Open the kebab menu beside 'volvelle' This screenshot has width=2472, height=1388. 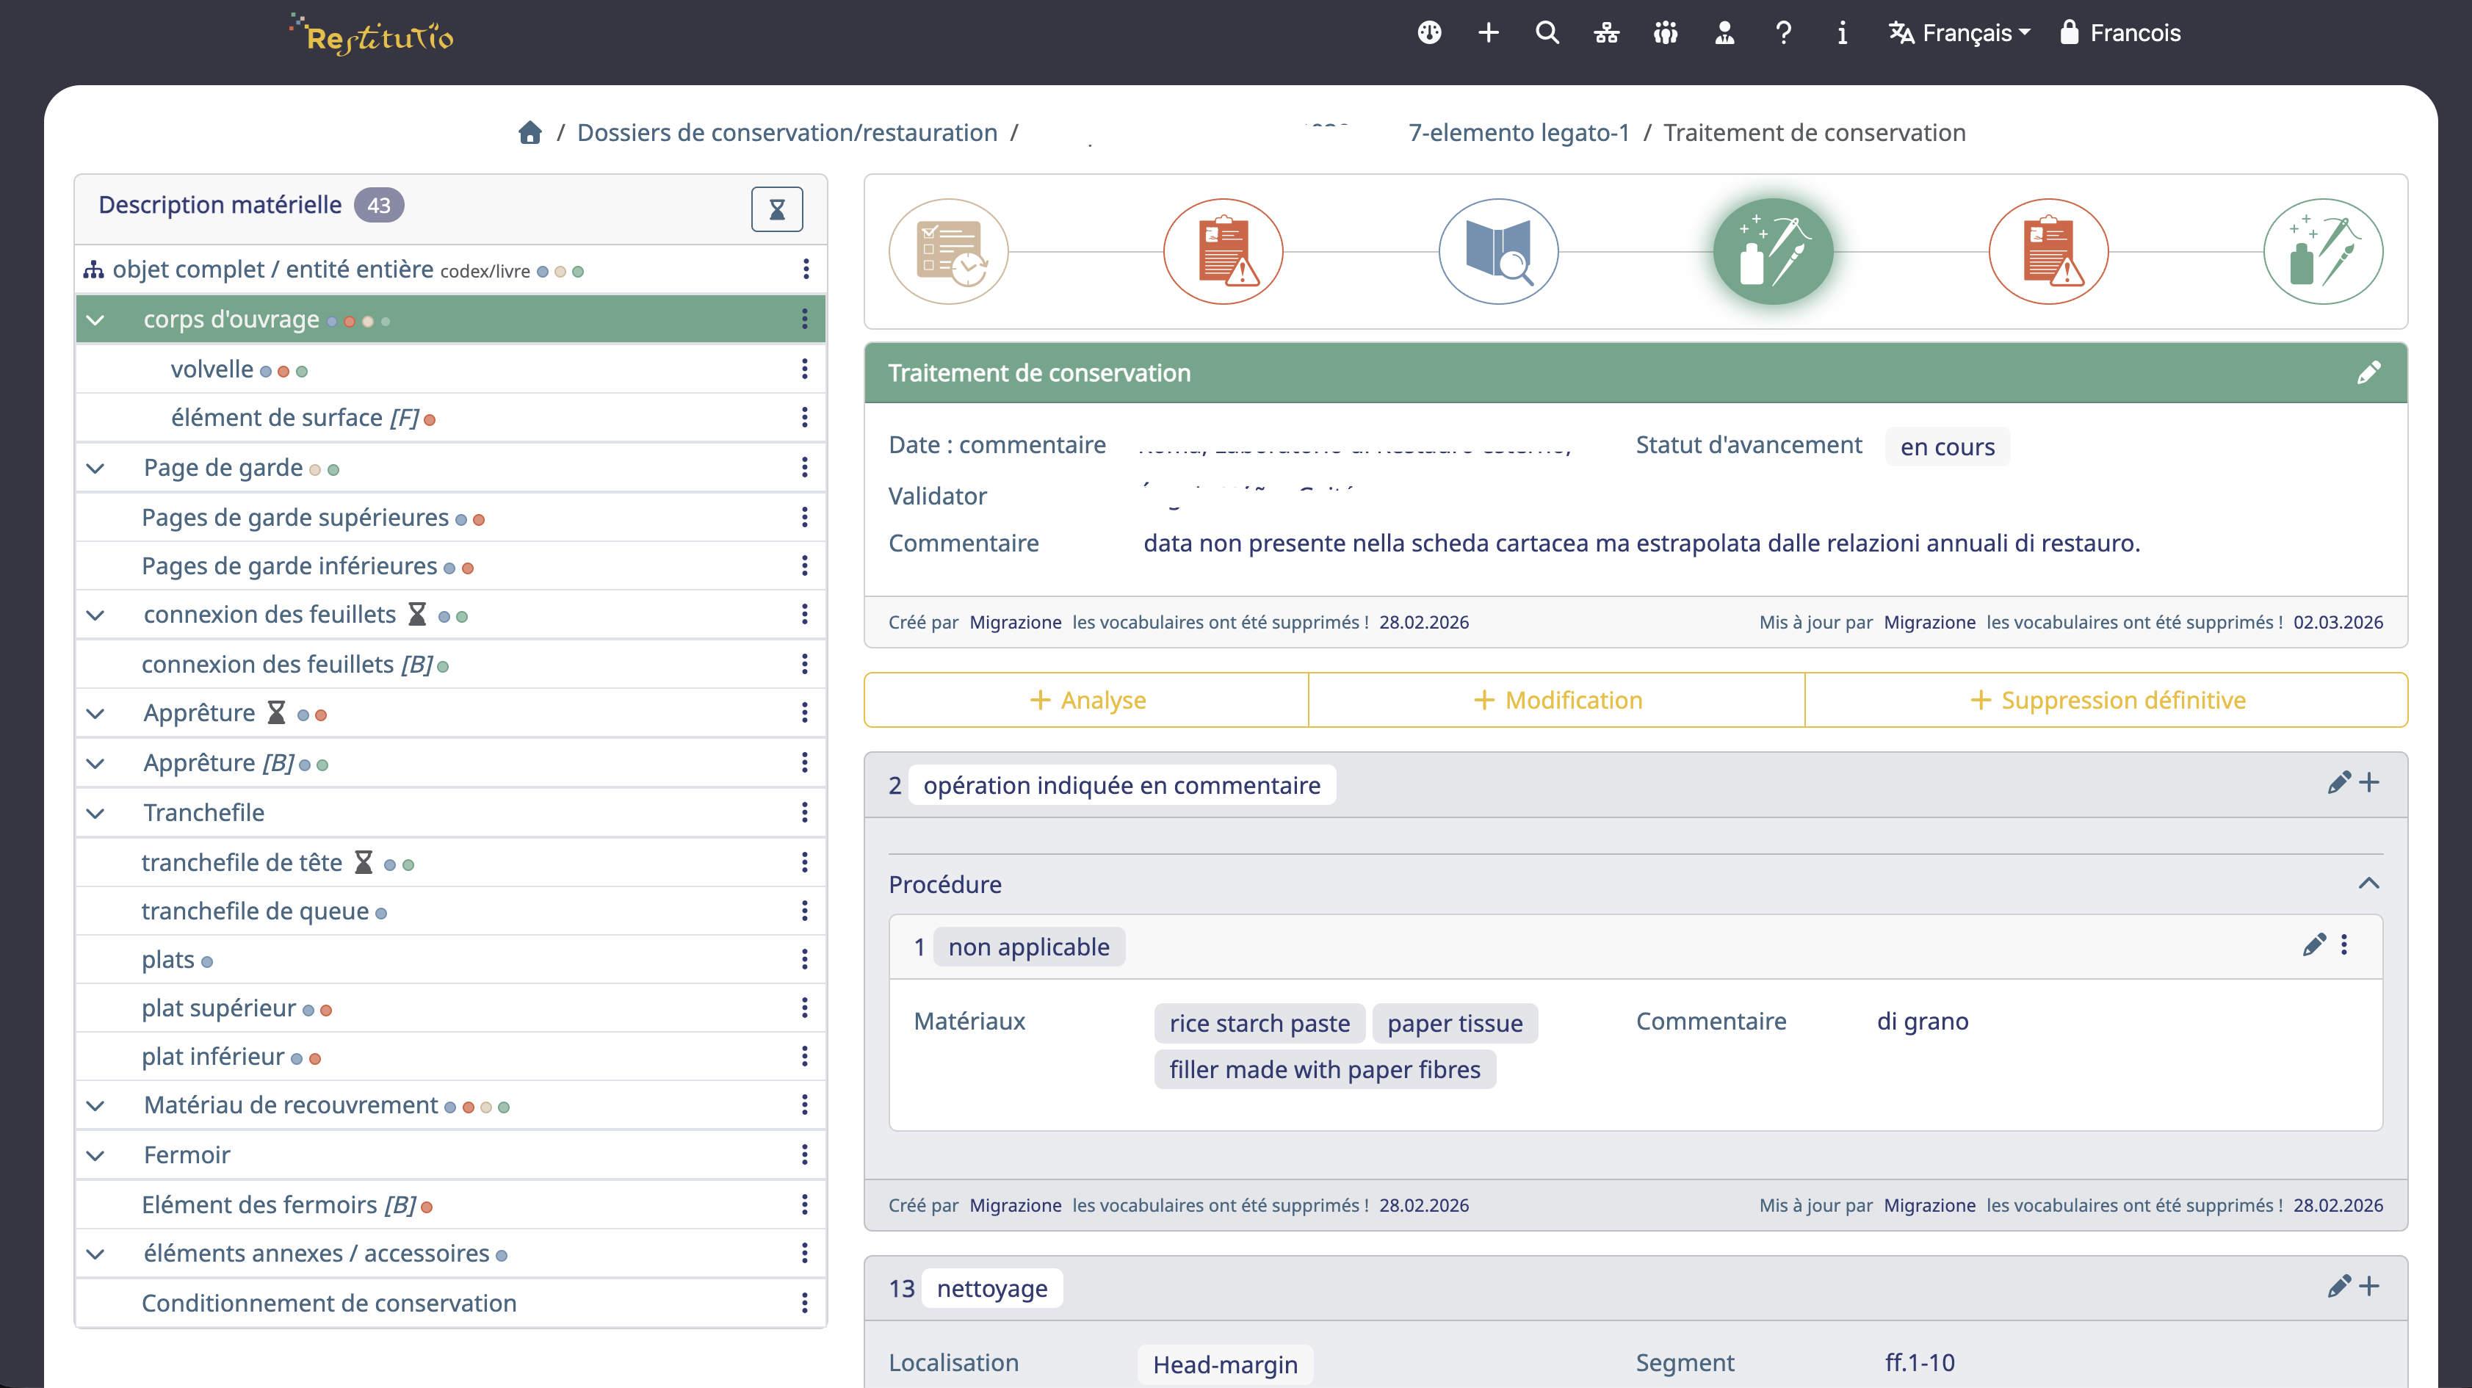click(805, 369)
